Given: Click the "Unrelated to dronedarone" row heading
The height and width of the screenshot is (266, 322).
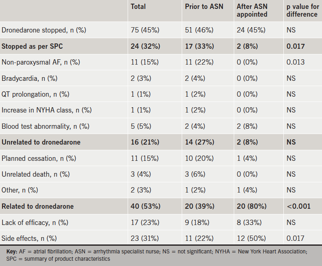Looking at the screenshot, I should click(x=41, y=142).
